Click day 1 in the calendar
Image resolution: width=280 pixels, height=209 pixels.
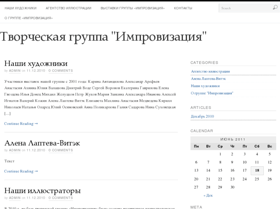pyautogui.click(x=220, y=154)
